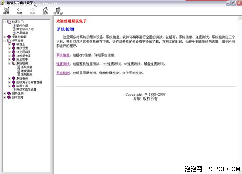Expand the 实用工具 tree node
This screenshot has width=242, height=174.
click(9, 86)
